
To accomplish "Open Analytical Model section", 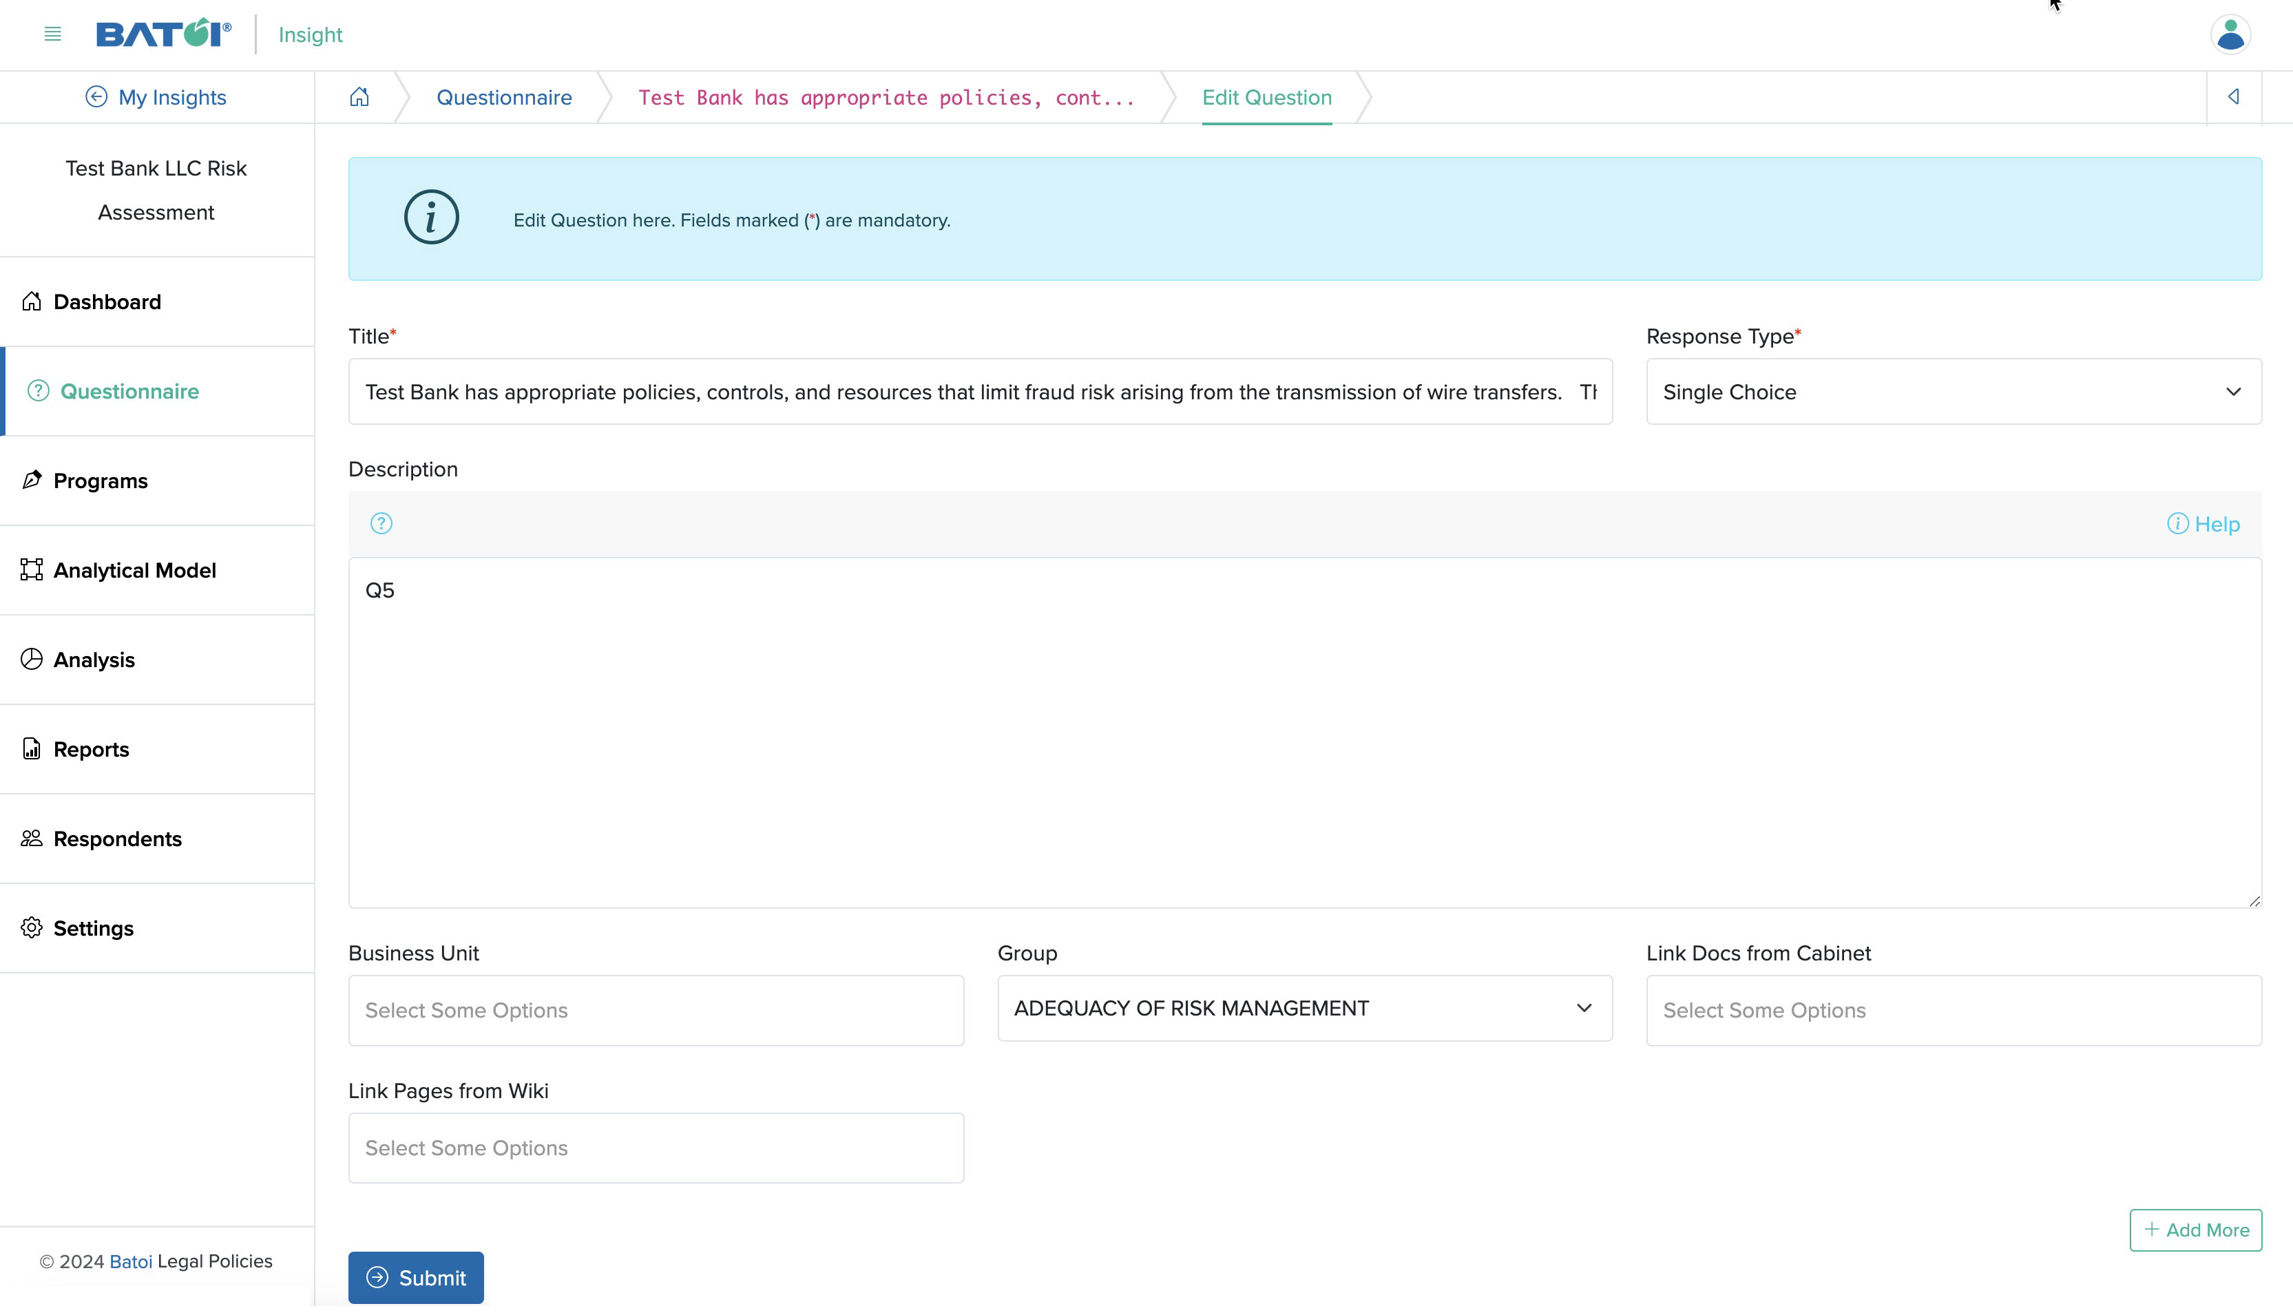I will tap(157, 570).
